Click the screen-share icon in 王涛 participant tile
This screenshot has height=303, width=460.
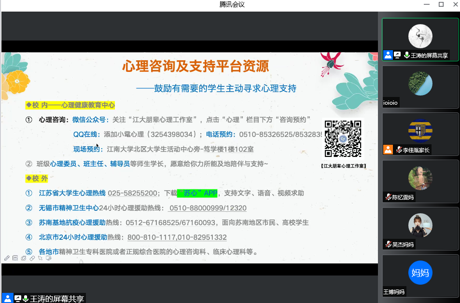[397, 55]
